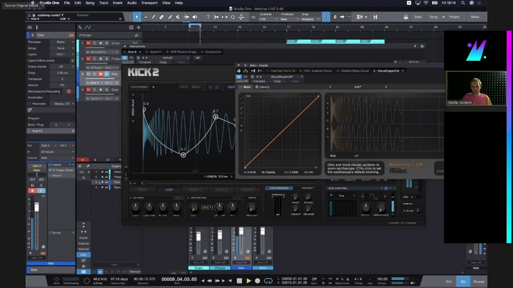Start playback with the green play button

[248, 281]
